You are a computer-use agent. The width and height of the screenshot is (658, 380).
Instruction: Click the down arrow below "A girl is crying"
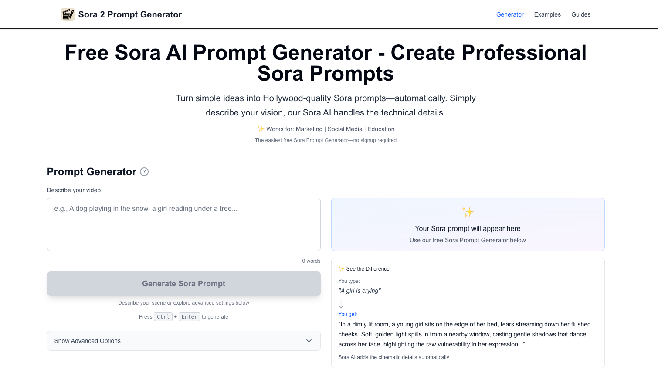coord(341,303)
